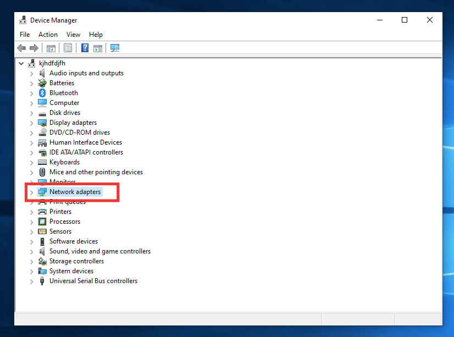Expand the System devices chevron
This screenshot has height=337, width=454.
pyautogui.click(x=31, y=272)
